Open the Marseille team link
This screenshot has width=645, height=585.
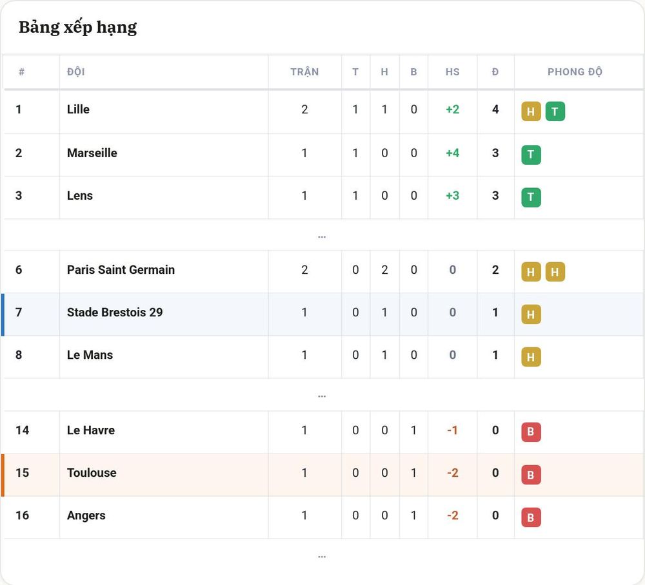[x=92, y=153]
